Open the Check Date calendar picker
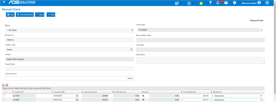The height and width of the screenshot is (102, 276). (x=261, y=30)
